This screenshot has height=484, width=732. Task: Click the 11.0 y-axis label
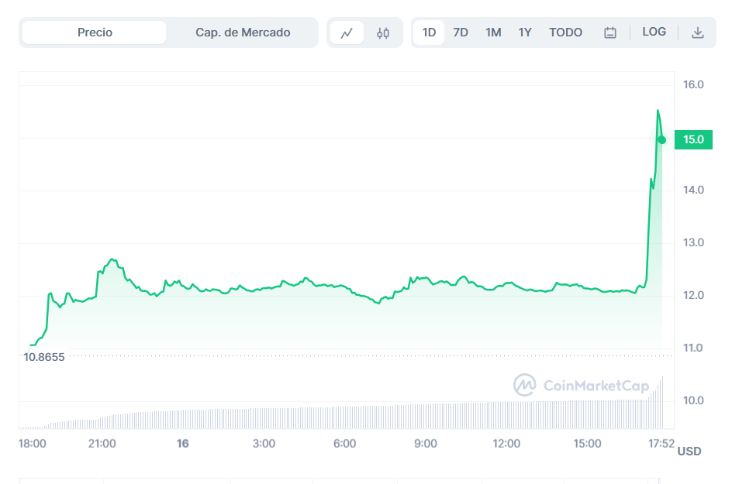click(x=692, y=348)
